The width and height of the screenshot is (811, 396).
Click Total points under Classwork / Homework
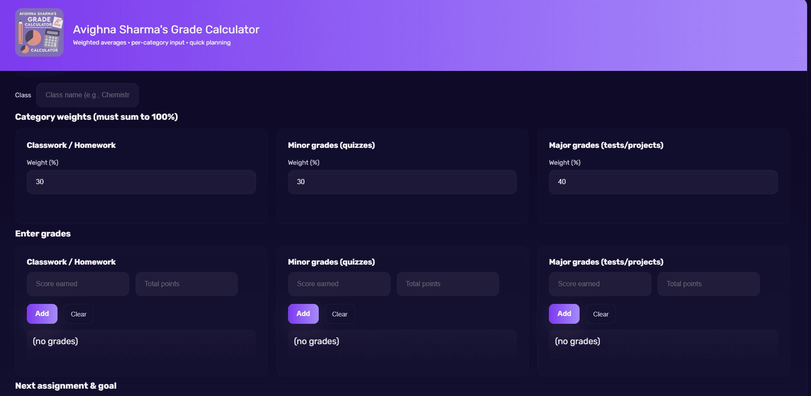click(x=186, y=284)
